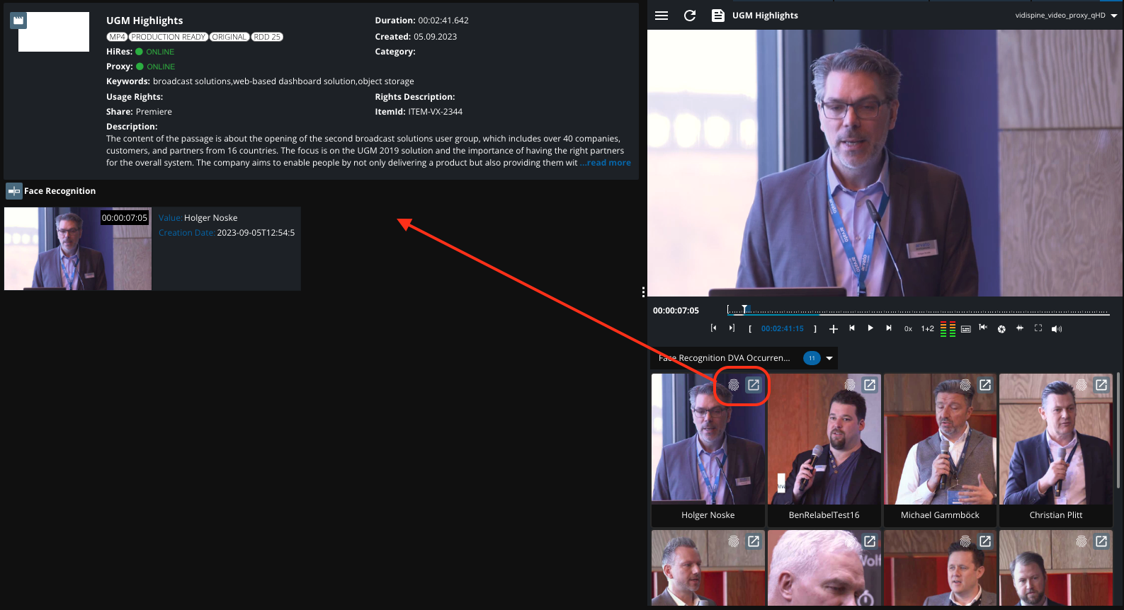Toggle subtitles/captions icon in the player
This screenshot has height=610, width=1124.
(966, 329)
